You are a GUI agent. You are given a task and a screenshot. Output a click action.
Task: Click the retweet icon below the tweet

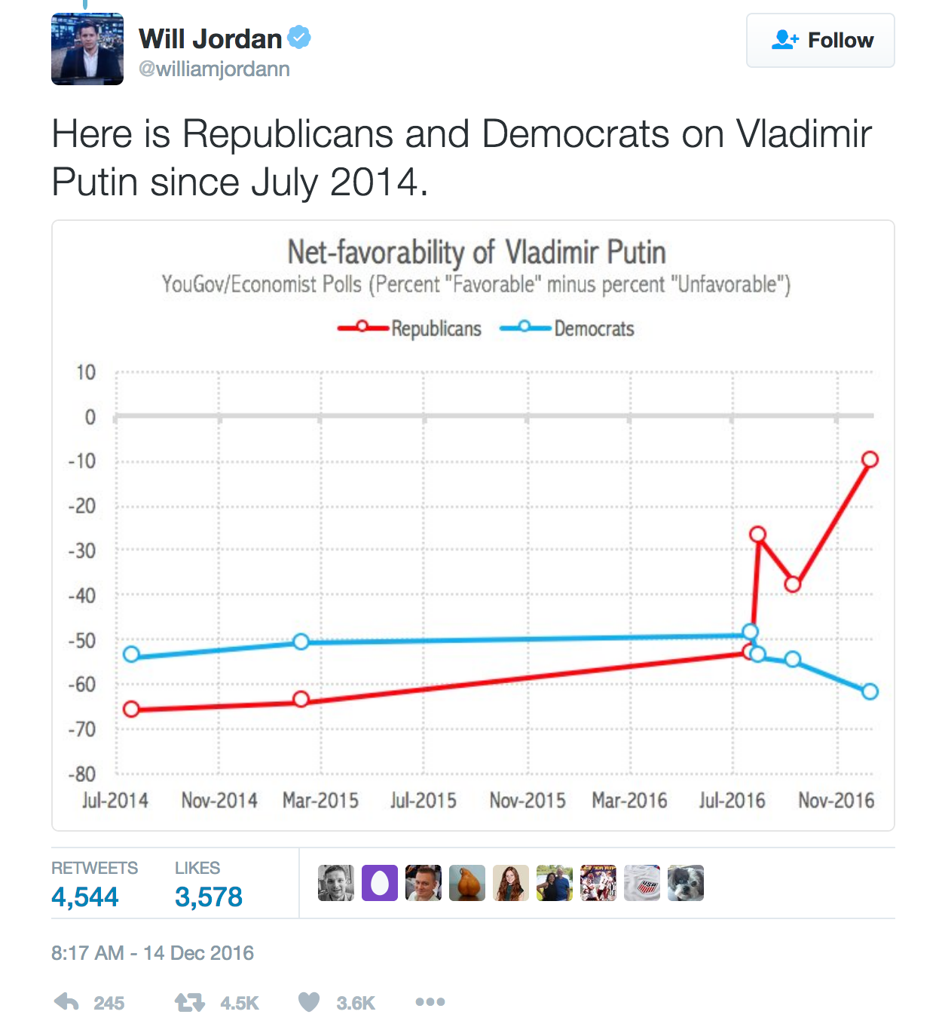click(189, 1002)
